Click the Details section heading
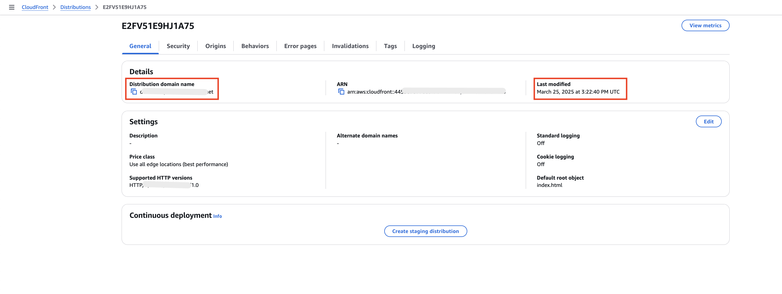The image size is (782, 294). [x=141, y=72]
